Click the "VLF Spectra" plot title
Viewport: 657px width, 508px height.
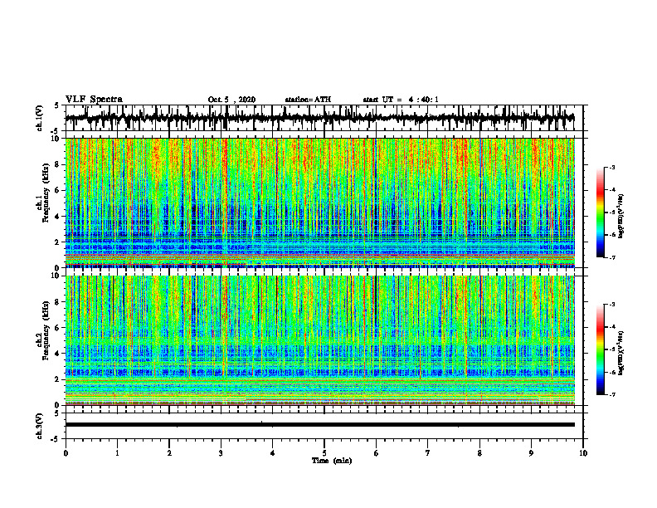pos(94,100)
